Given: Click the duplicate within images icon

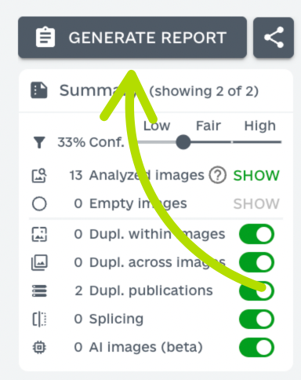Looking at the screenshot, I should click(39, 234).
